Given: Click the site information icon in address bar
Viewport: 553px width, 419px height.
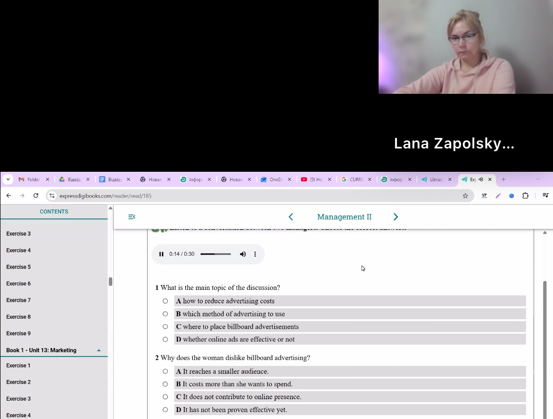Looking at the screenshot, I should 53,196.
